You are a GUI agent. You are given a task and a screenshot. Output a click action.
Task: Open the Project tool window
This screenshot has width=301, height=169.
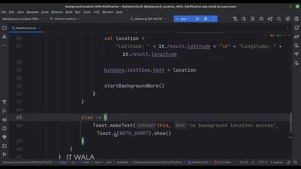[4, 28]
